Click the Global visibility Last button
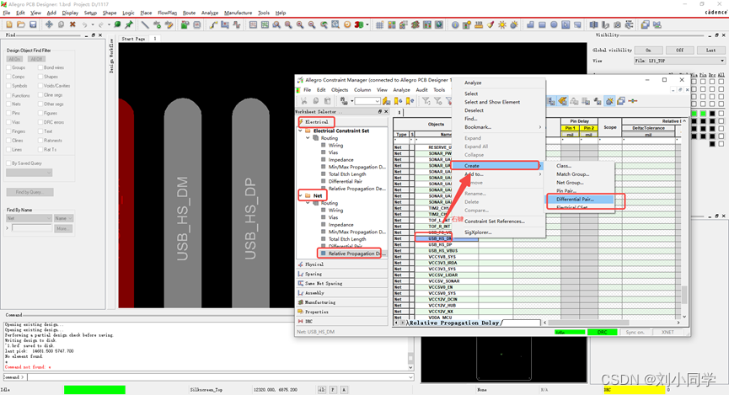The width and height of the screenshot is (729, 395). coord(710,51)
